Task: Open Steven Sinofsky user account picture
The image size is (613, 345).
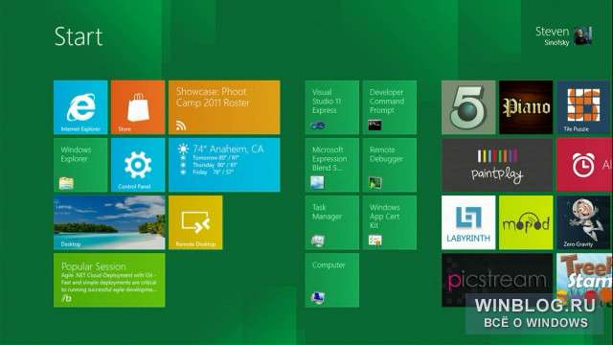Action: (582, 36)
